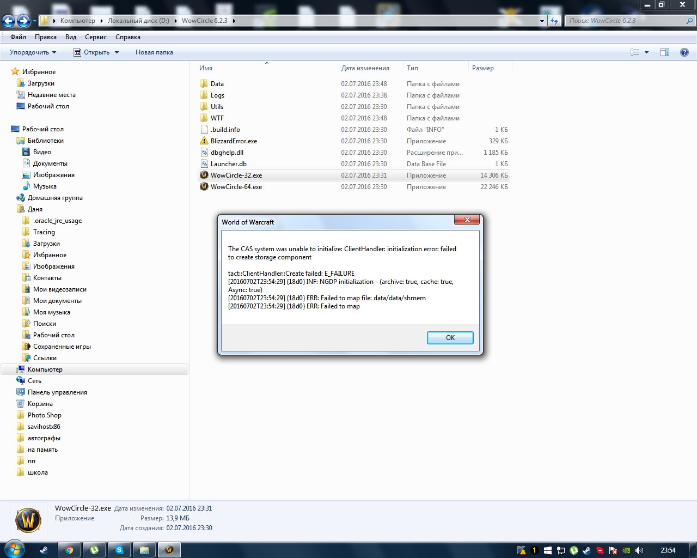Open the Сервис menu

click(95, 37)
